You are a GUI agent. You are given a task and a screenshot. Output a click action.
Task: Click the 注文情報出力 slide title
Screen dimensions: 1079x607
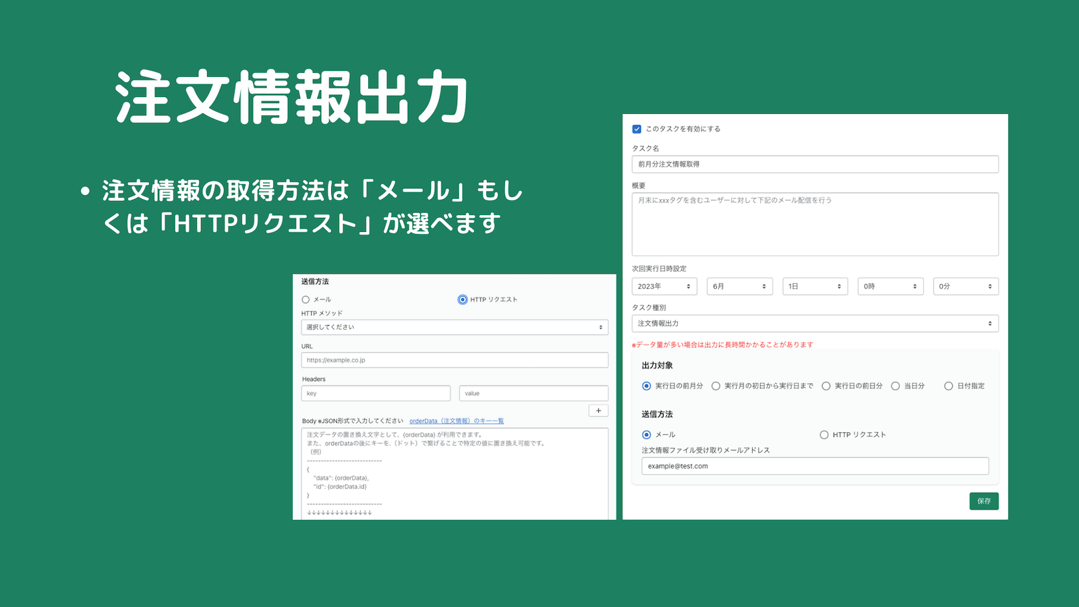tap(291, 97)
